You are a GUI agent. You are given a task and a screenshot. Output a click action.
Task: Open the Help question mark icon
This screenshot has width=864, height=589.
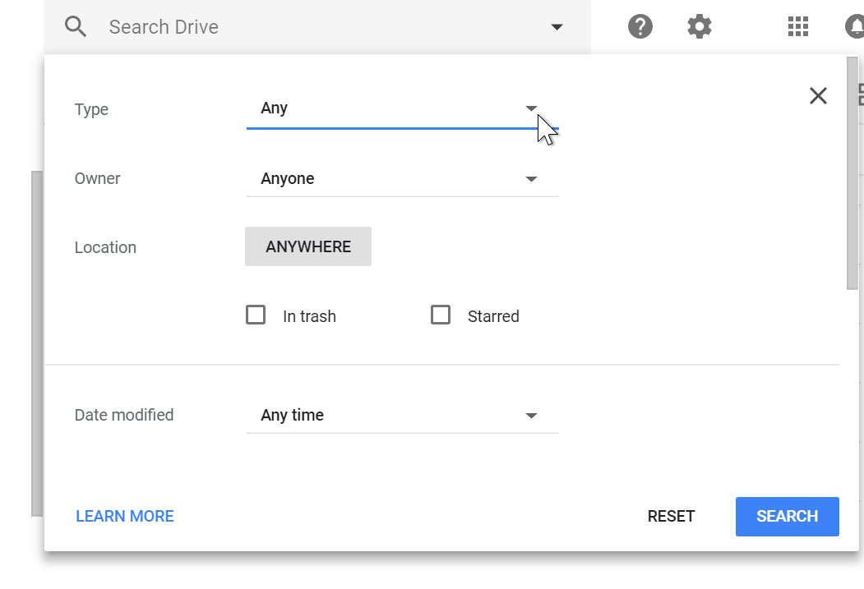(x=640, y=27)
